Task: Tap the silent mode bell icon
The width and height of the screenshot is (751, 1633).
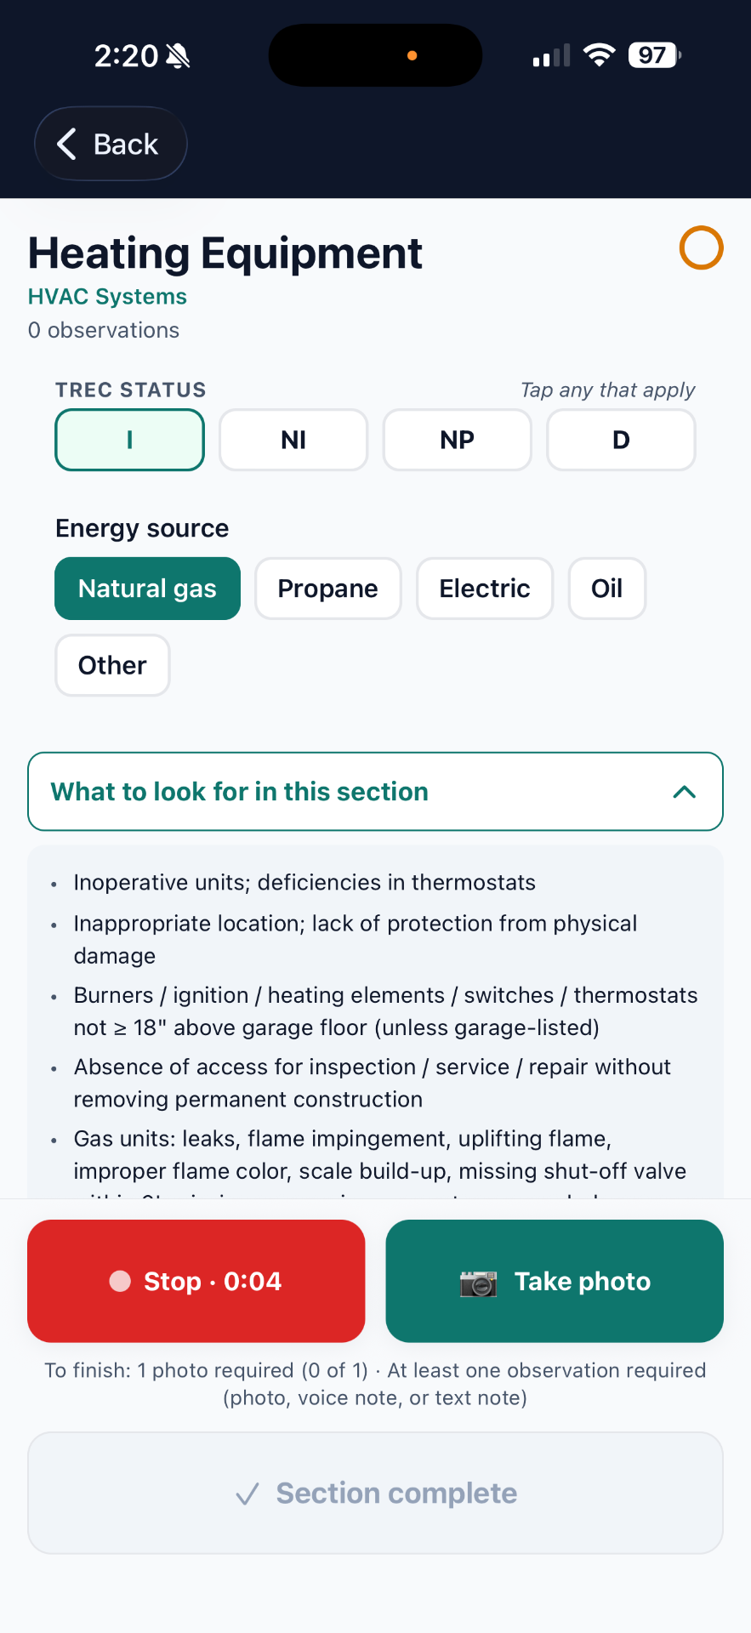Action: (178, 56)
